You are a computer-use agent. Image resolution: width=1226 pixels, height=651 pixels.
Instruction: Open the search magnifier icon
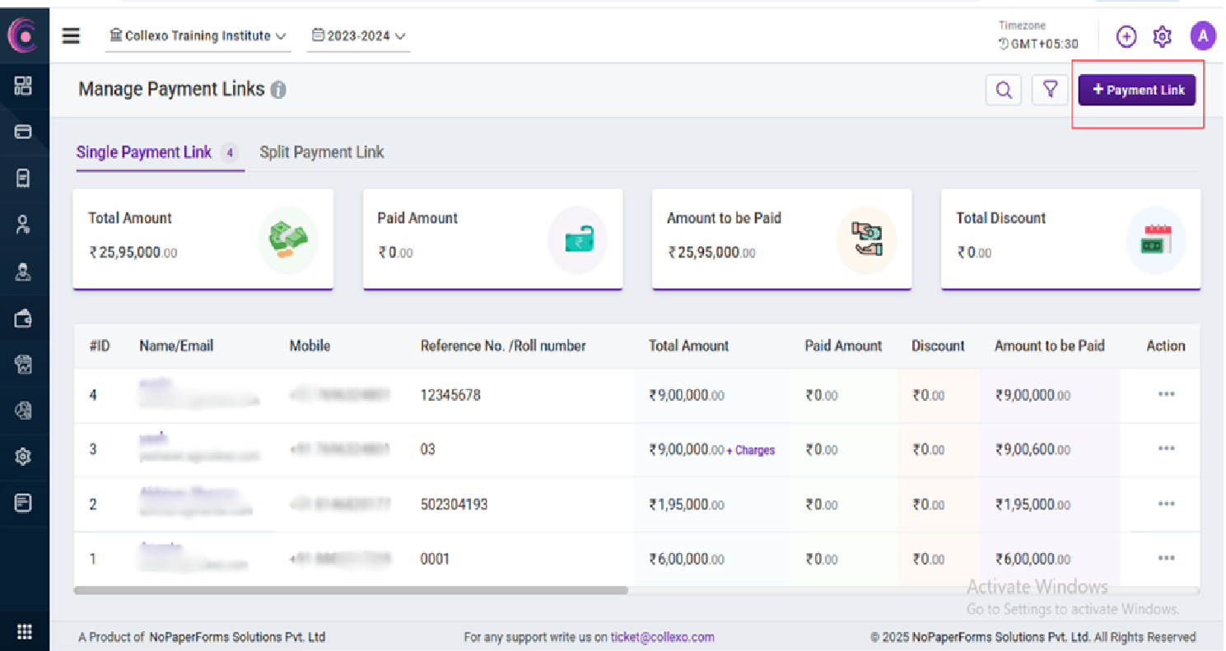click(1004, 91)
